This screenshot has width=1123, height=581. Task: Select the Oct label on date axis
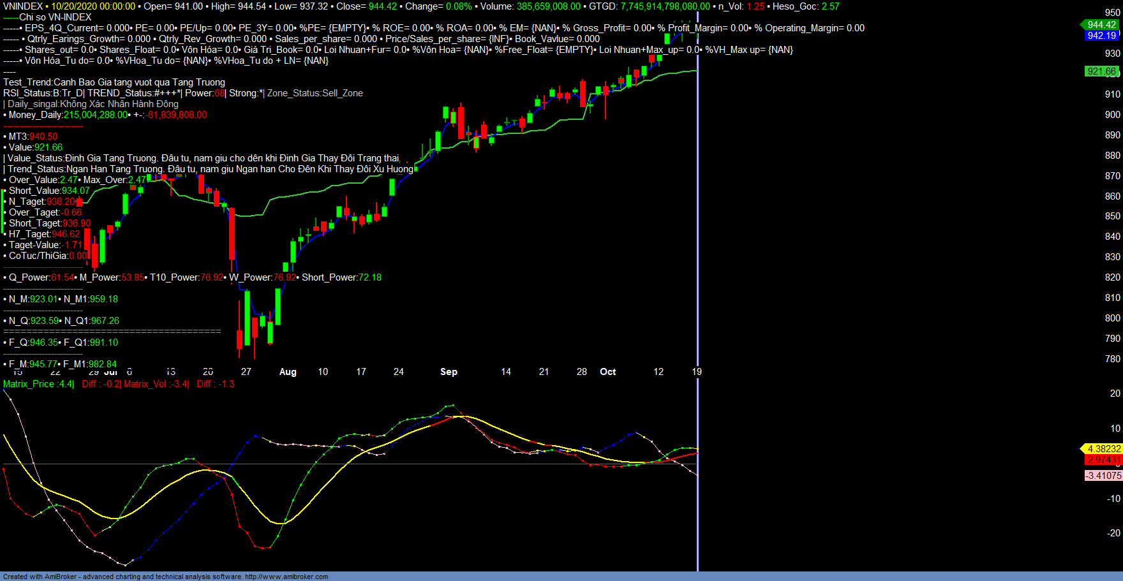(607, 372)
